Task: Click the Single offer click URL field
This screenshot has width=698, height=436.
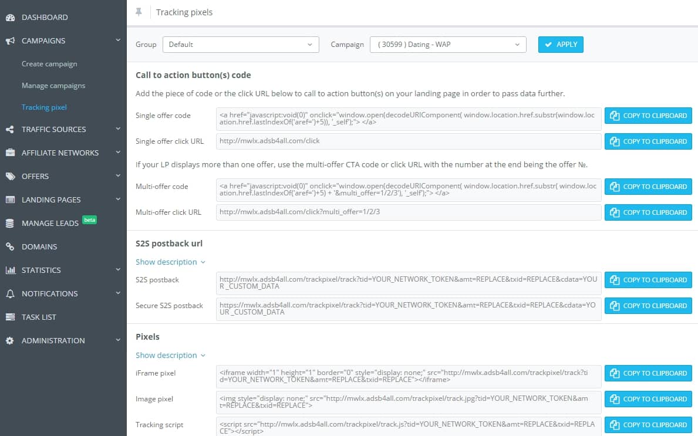Action: click(409, 141)
